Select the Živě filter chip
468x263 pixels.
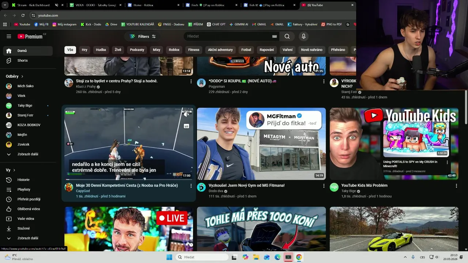click(x=118, y=50)
